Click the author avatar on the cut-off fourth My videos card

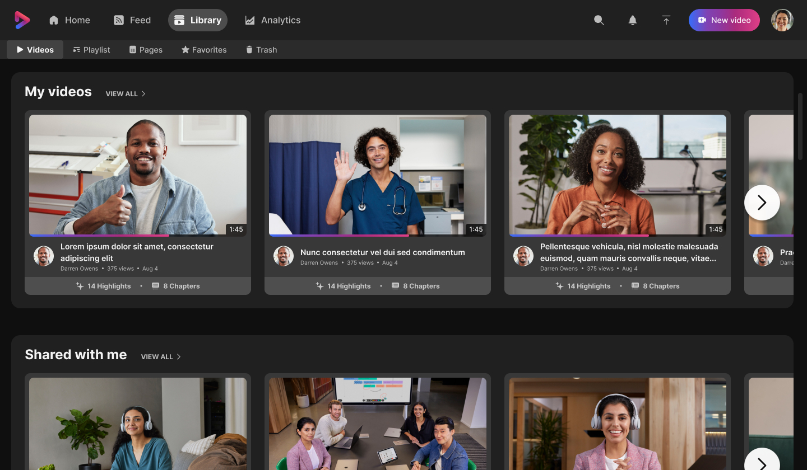pyautogui.click(x=763, y=256)
